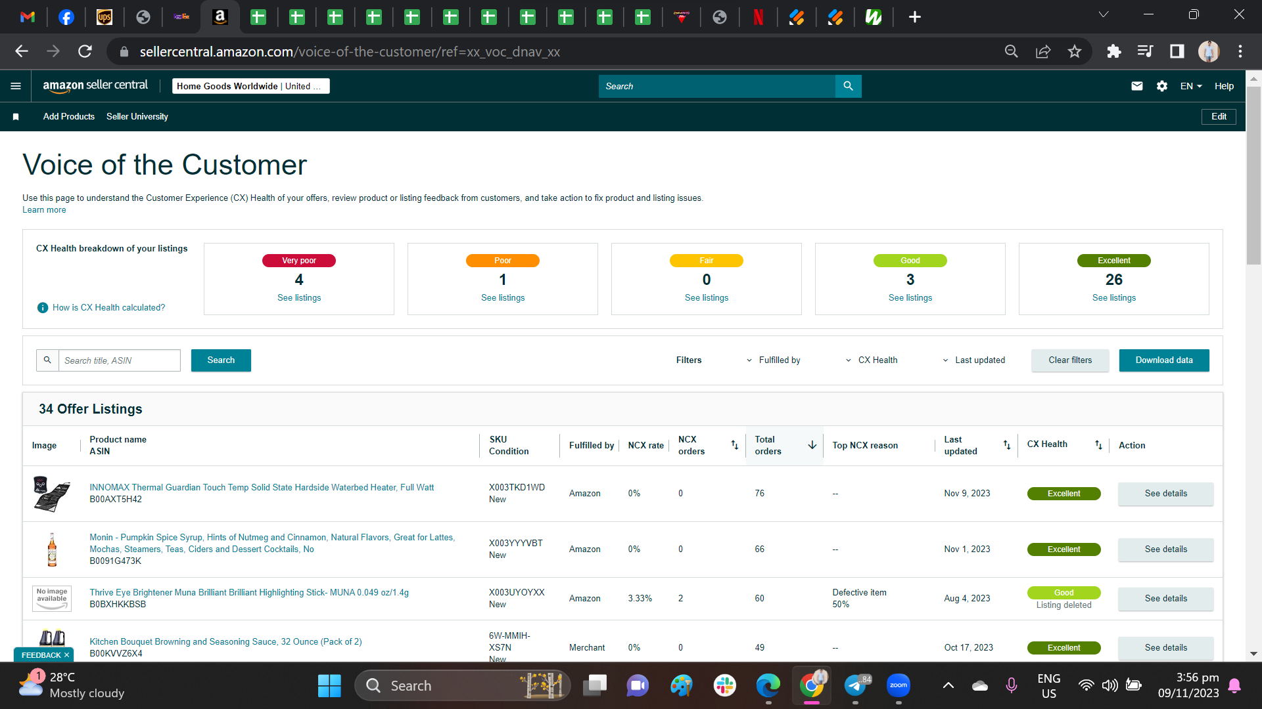The image size is (1262, 709).
Task: Sort by NCX orders column arrows
Action: coord(735,445)
